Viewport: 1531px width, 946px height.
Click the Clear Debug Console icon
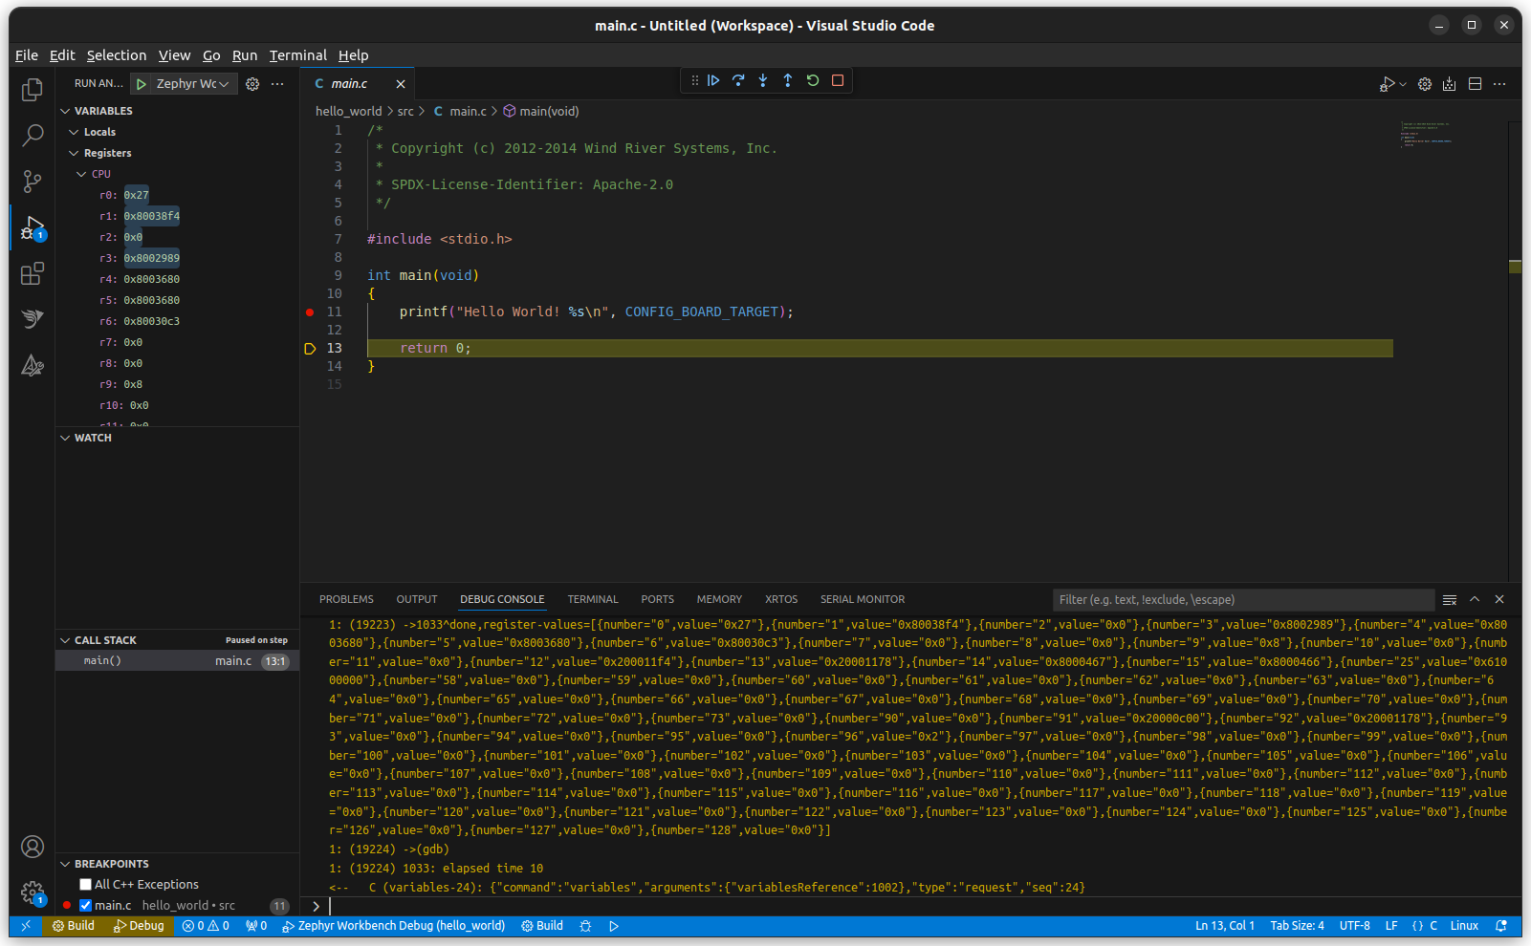coord(1450,599)
